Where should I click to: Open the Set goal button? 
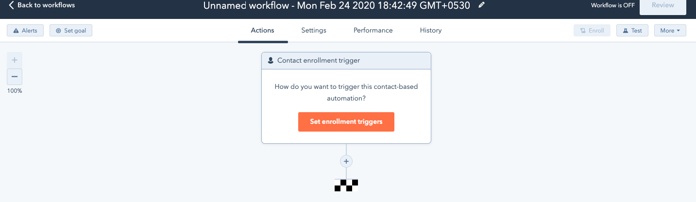(71, 31)
